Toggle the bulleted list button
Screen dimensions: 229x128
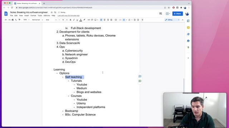(x=124, y=20)
